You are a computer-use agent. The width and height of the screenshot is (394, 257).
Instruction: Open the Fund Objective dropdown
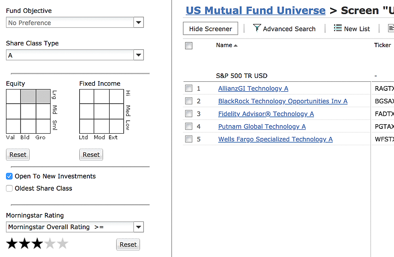pyautogui.click(x=138, y=23)
